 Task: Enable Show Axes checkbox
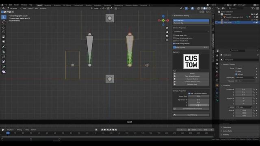[236, 71]
